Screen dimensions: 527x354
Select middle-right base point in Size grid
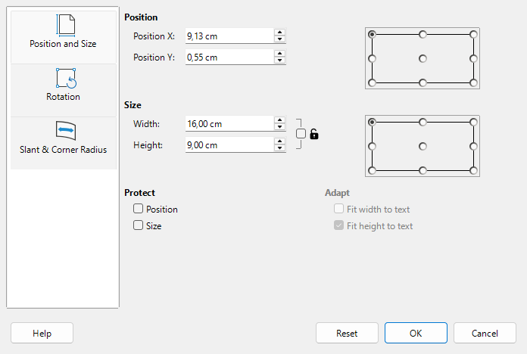pyautogui.click(x=473, y=147)
